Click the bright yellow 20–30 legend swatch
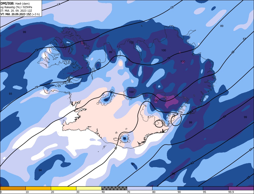 click(x=63, y=188)
